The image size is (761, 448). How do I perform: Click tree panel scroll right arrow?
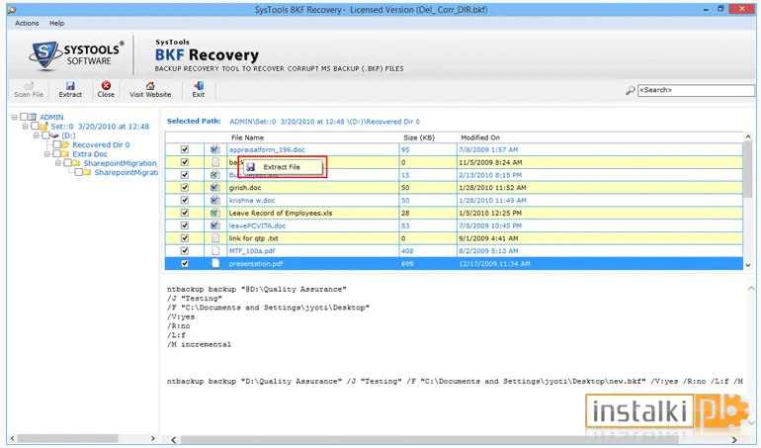pos(153,438)
